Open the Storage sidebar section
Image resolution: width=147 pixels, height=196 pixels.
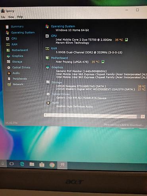pos(17,62)
